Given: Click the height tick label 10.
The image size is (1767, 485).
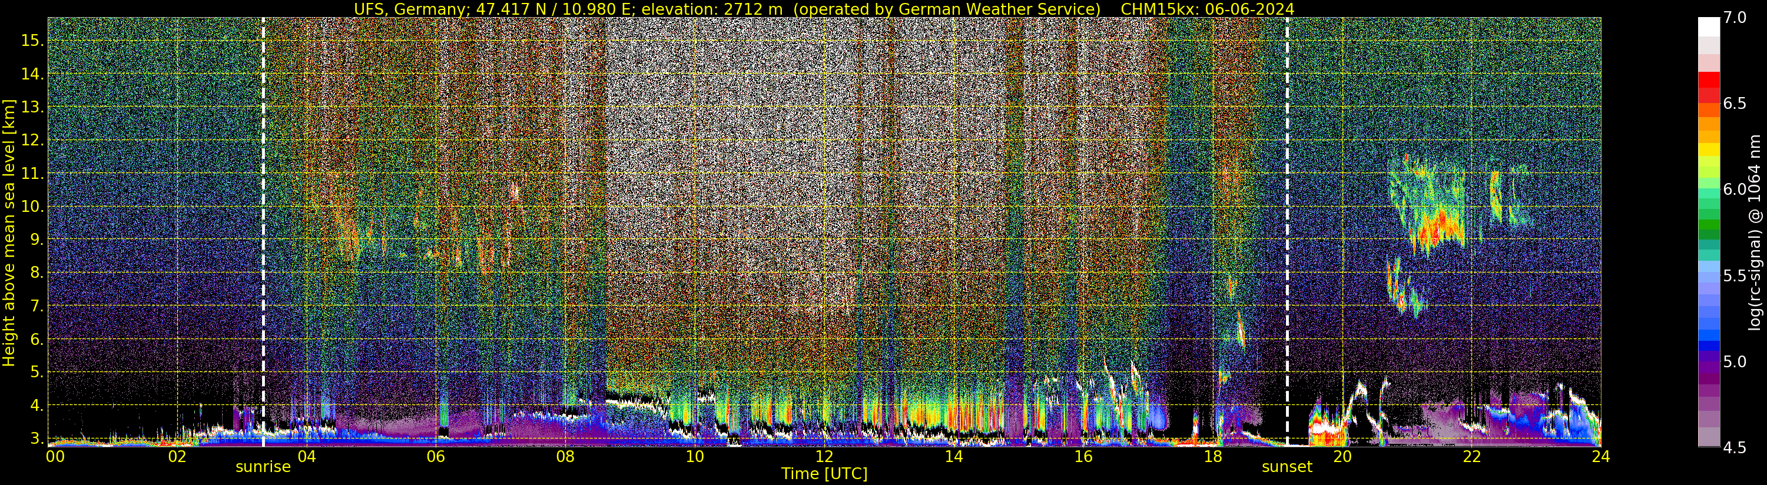Looking at the screenshot, I should coord(32,207).
